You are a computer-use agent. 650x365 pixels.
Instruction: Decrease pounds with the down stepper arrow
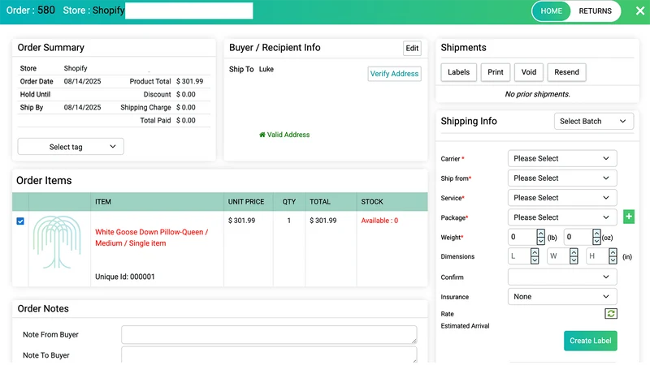point(540,241)
